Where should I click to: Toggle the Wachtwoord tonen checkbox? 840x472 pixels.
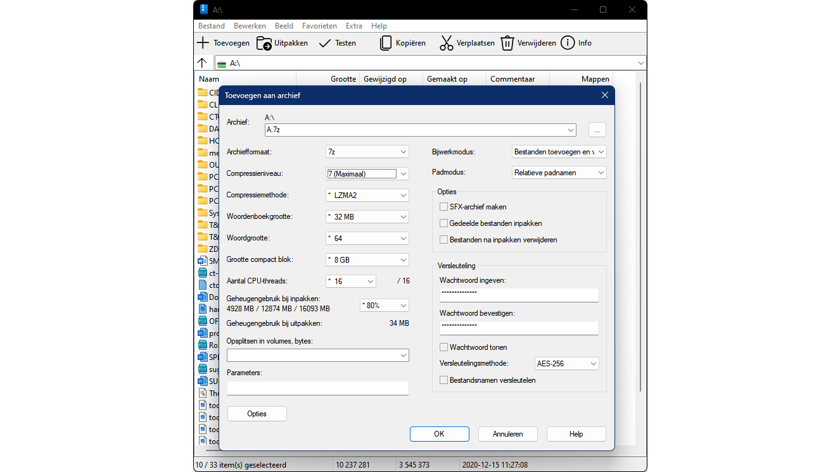443,347
